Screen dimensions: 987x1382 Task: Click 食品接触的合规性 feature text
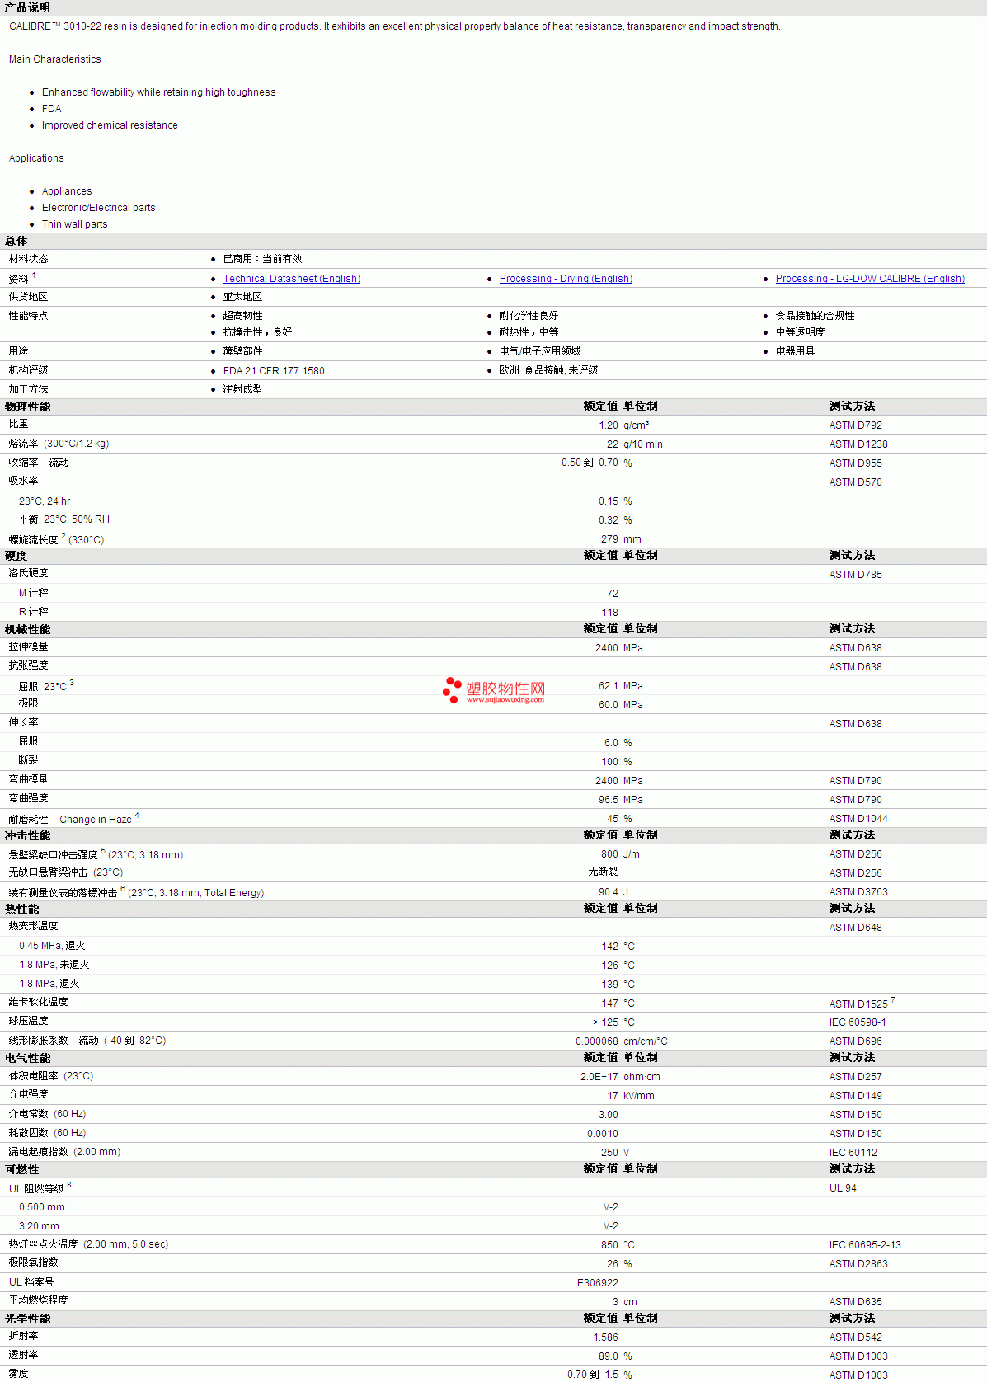click(x=815, y=316)
